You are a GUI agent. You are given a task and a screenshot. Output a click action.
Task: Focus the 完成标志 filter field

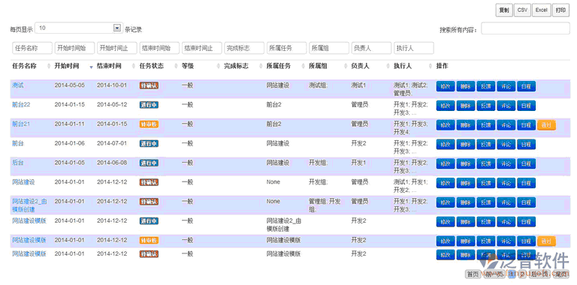coord(244,48)
